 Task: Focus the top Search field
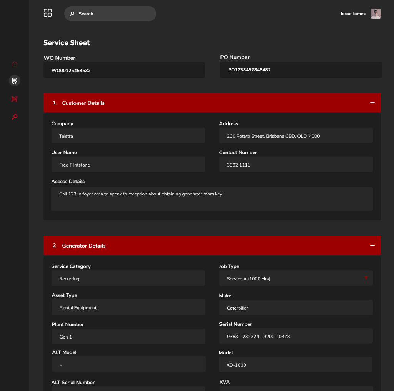tap(110, 14)
